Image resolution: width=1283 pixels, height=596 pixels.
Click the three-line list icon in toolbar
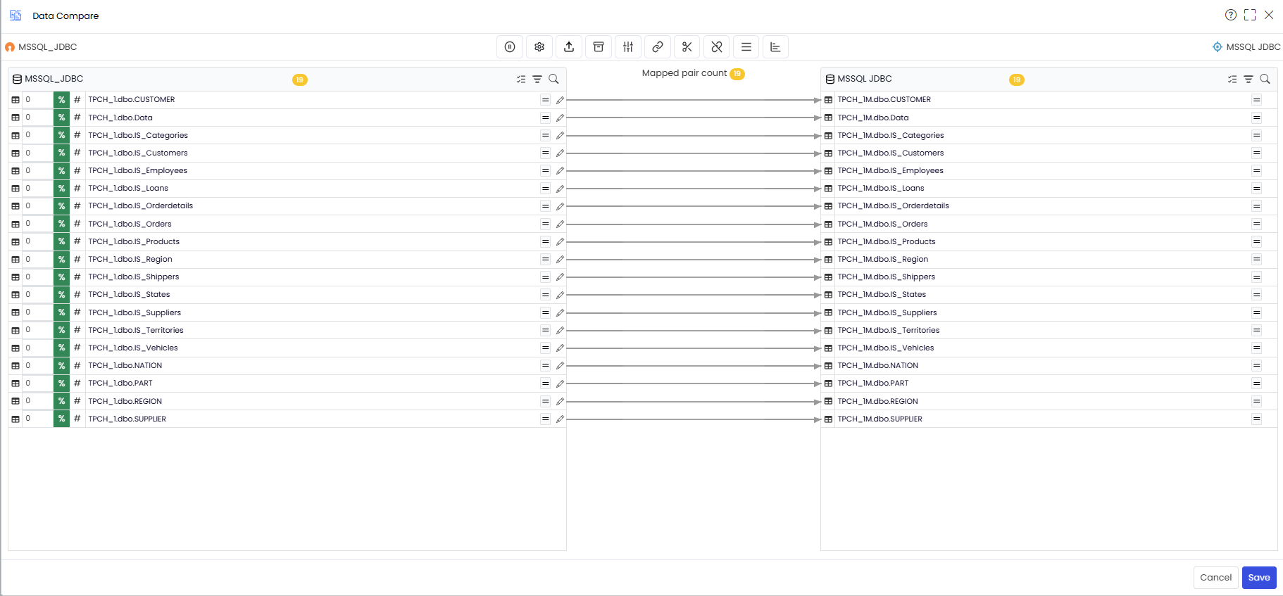coord(746,47)
